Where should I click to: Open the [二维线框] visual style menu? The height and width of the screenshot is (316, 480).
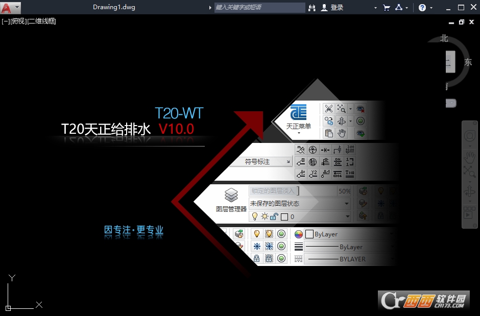click(x=42, y=21)
